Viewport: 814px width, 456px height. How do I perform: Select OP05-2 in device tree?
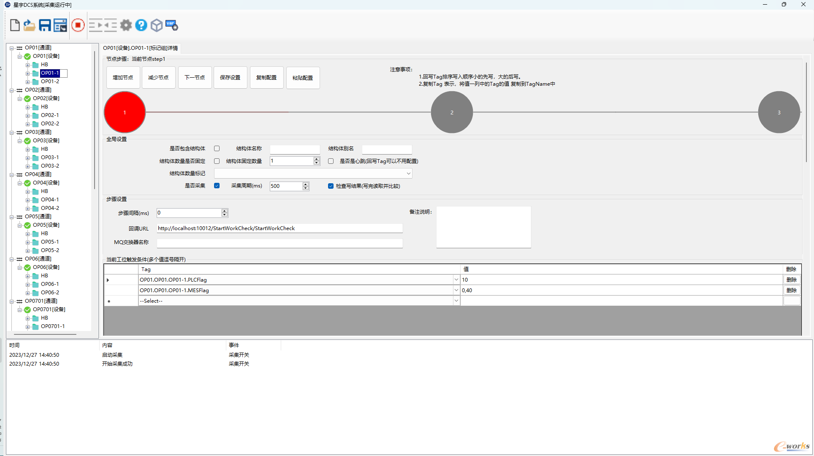50,250
